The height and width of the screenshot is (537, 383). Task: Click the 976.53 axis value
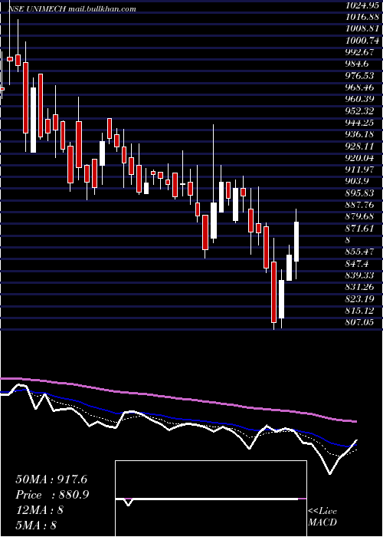[x=360, y=76]
